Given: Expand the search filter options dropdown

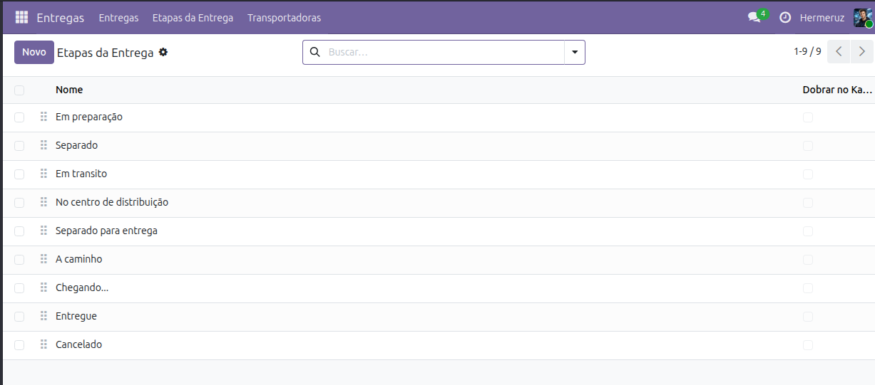Looking at the screenshot, I should tap(574, 52).
